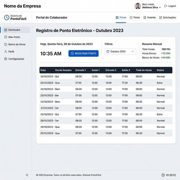This screenshot has height=180, width=180.
Task: Select the 26/10/2023 - Qui table row
Action: pos(106,76)
